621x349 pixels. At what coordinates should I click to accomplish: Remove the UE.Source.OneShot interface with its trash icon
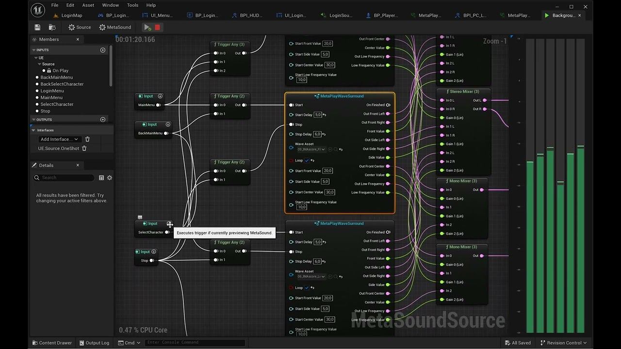84,148
